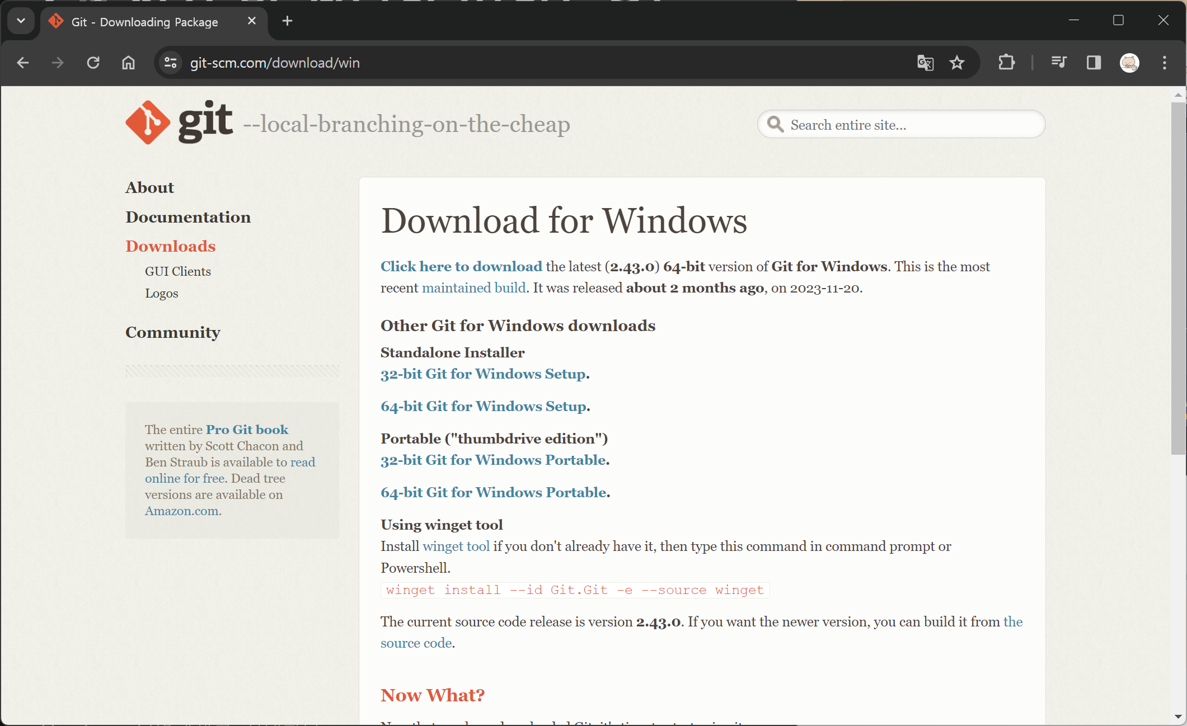Focus the Search entire site field
Viewport: 1187px width, 726px height.
901,124
